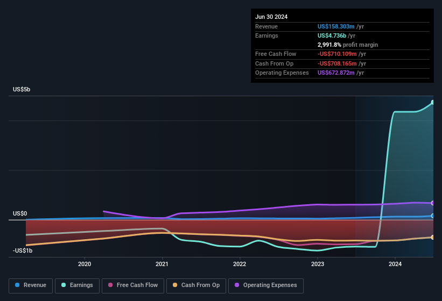The height and width of the screenshot is (301, 442).
Task: Click the 2,991.8% profit margin text
Action: click(x=348, y=45)
